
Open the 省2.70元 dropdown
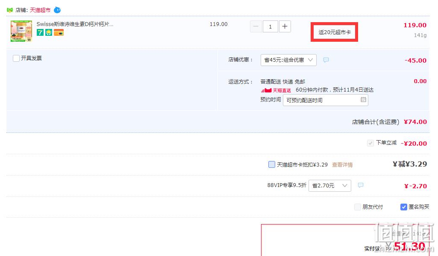pos(329,186)
